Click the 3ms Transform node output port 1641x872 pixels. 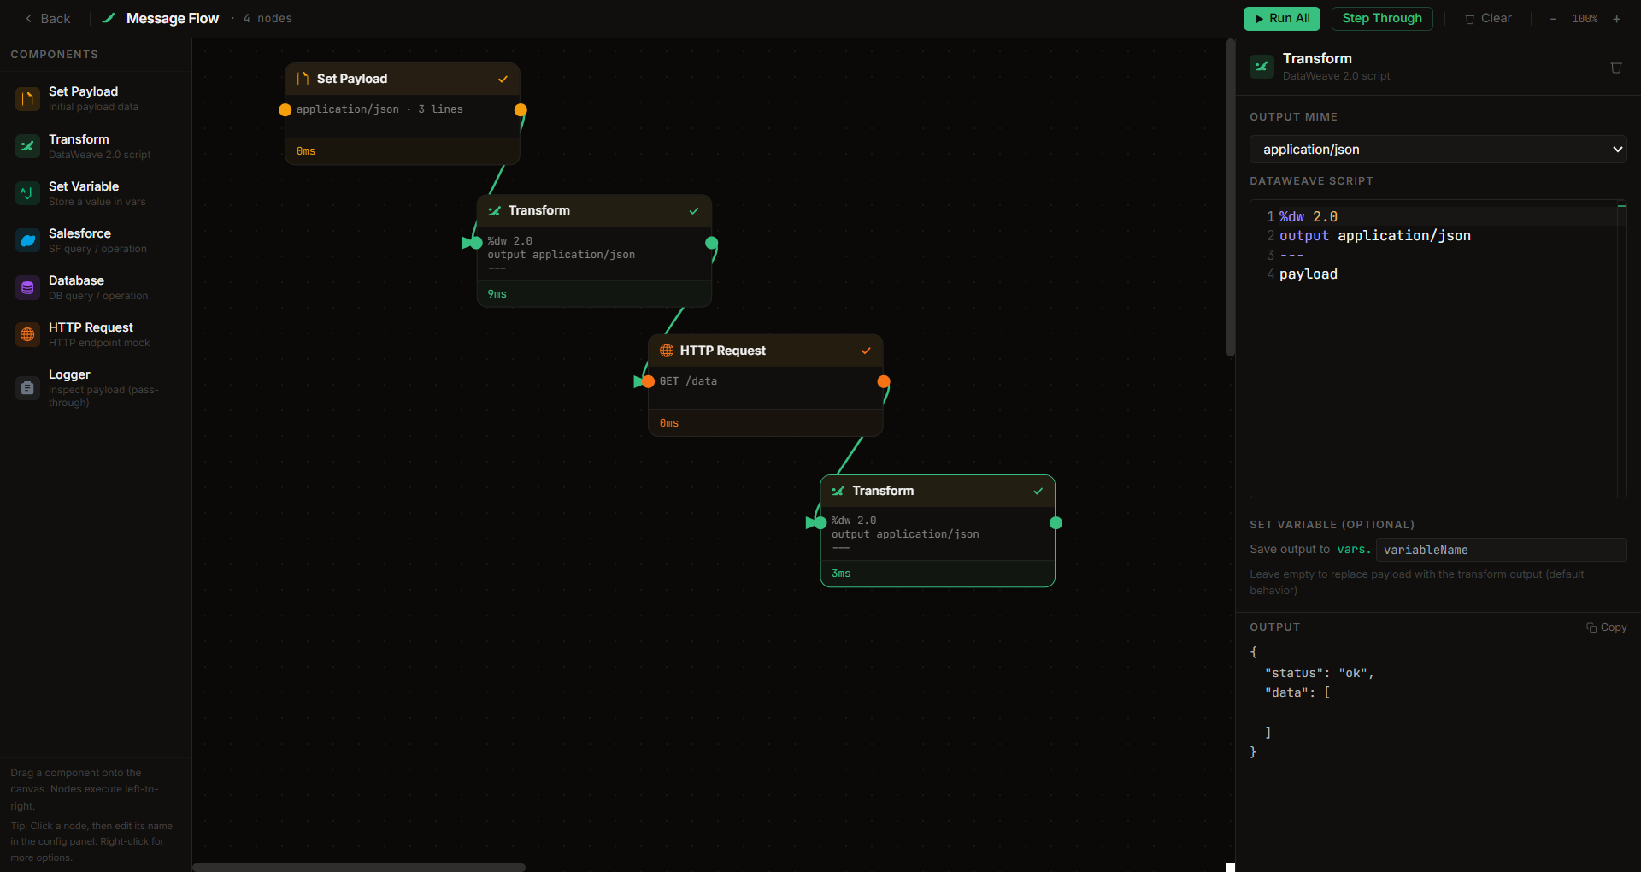[1056, 522]
